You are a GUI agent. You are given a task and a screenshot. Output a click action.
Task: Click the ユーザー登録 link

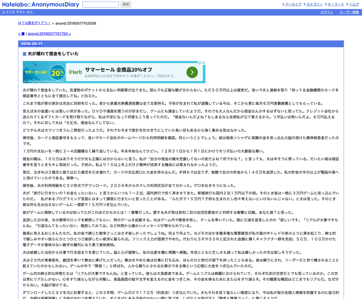(349, 12)
